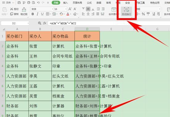Switch to the 插入 (Insert) tab

pyautogui.click(x=65, y=3)
